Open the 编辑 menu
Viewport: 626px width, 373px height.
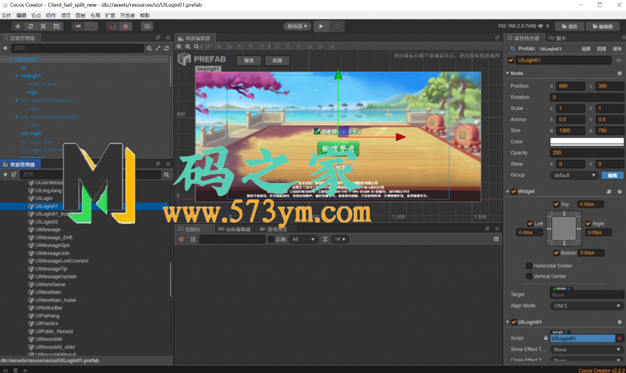coord(21,15)
